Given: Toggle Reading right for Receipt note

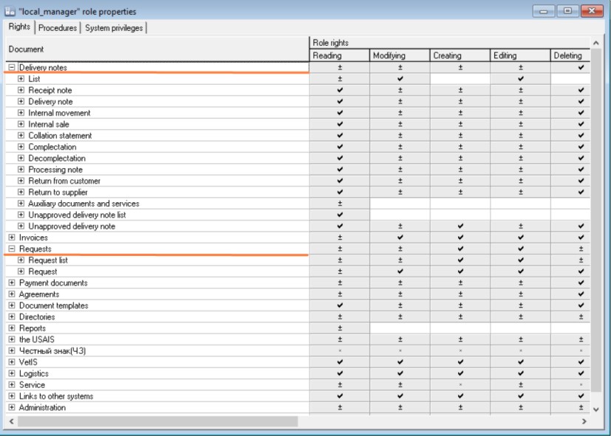Looking at the screenshot, I should [x=340, y=90].
